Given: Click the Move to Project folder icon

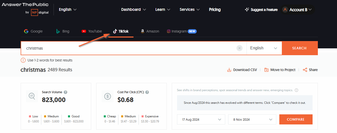Looking at the screenshot, I should 266,70.
